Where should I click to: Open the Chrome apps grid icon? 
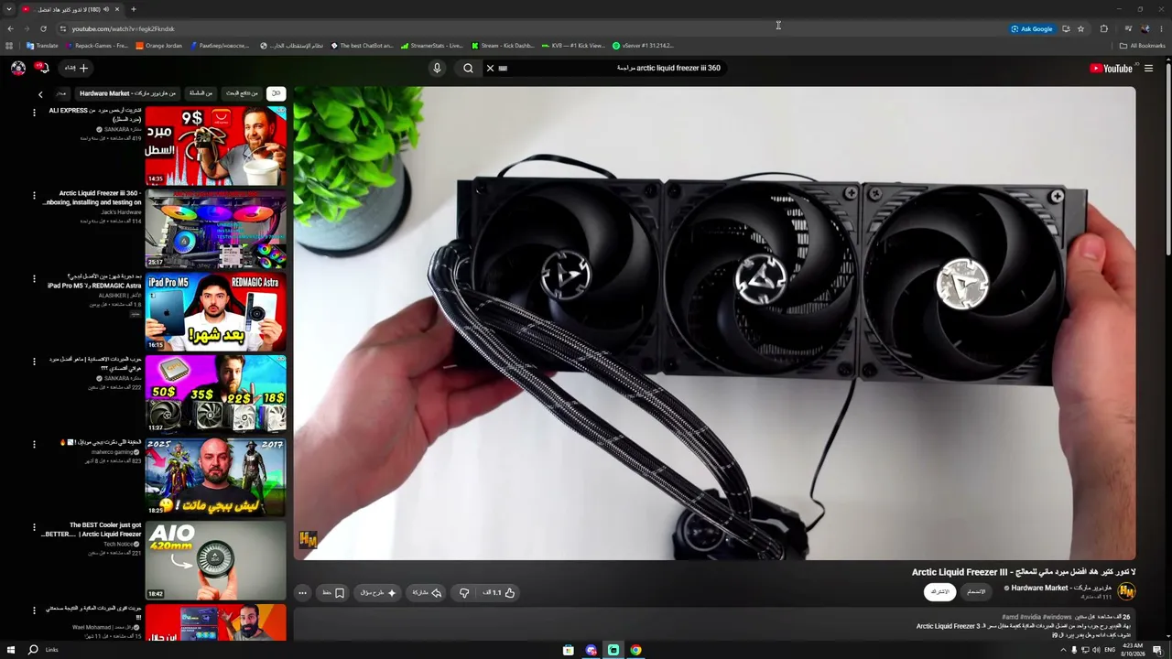tap(9, 46)
